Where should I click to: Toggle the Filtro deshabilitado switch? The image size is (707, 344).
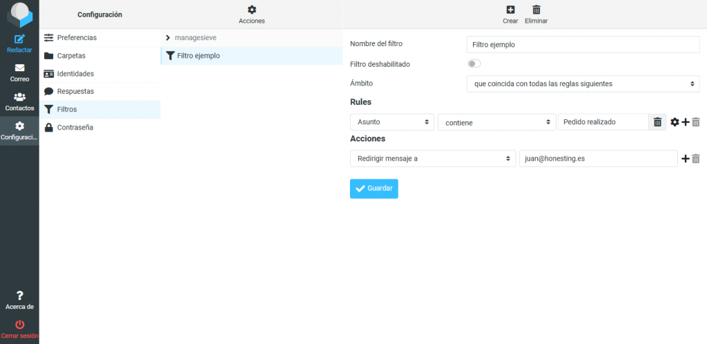coord(474,63)
